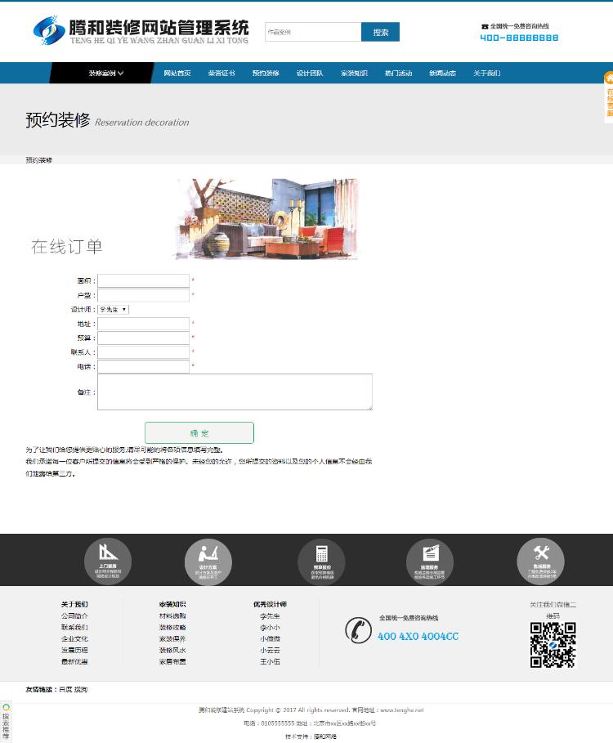The height and width of the screenshot is (743, 613).
Task: Click the 售后服务 wrench tools icon
Action: pyautogui.click(x=541, y=553)
